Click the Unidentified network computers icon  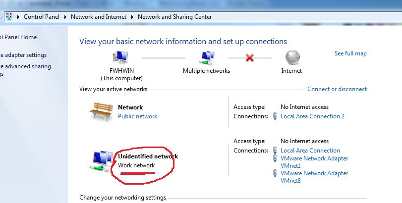pyautogui.click(x=101, y=161)
